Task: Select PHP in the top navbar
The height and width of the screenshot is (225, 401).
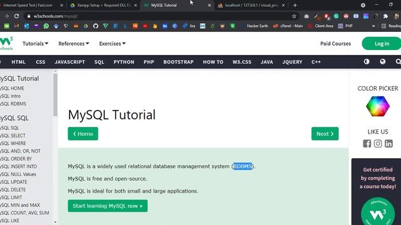Action: click(149, 62)
